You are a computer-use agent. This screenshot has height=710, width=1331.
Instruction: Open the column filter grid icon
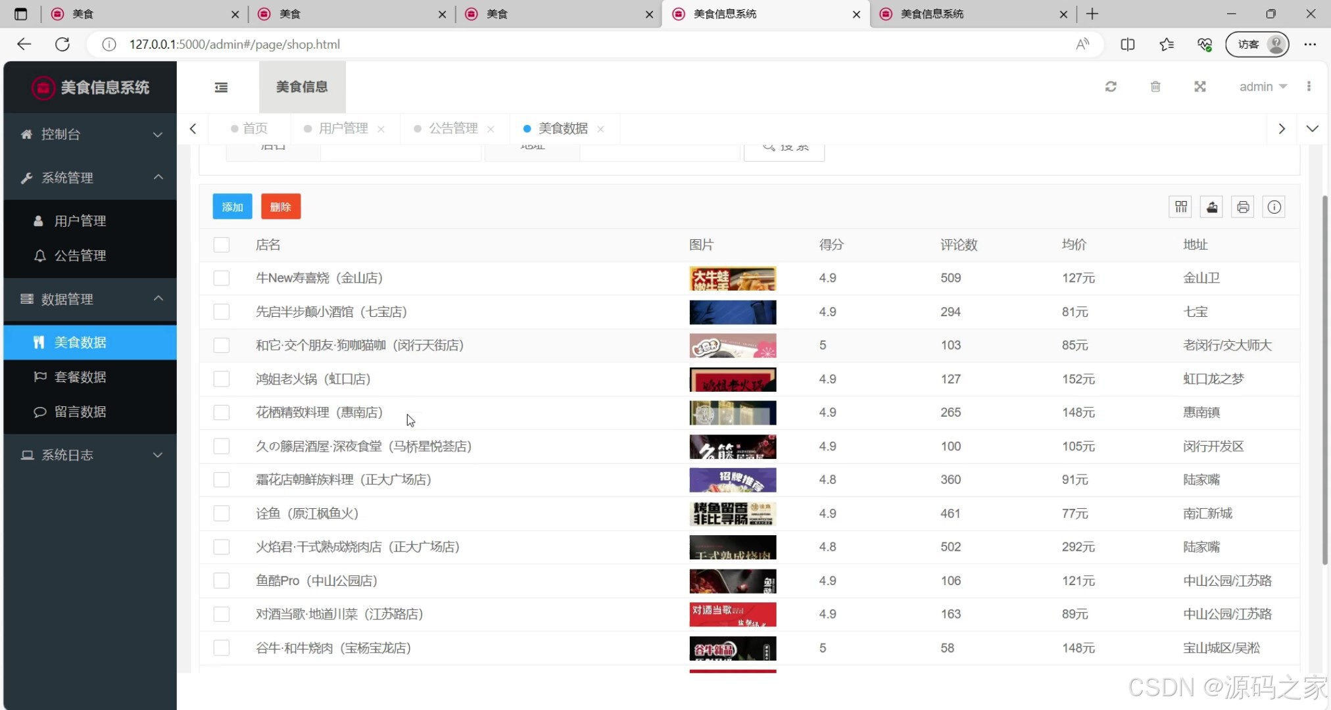(1181, 207)
